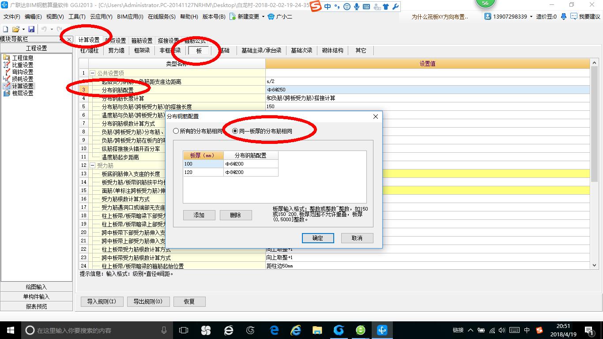The image size is (603, 339).
Task: Switch to the 搭接设置 tab
Action: [x=168, y=40]
